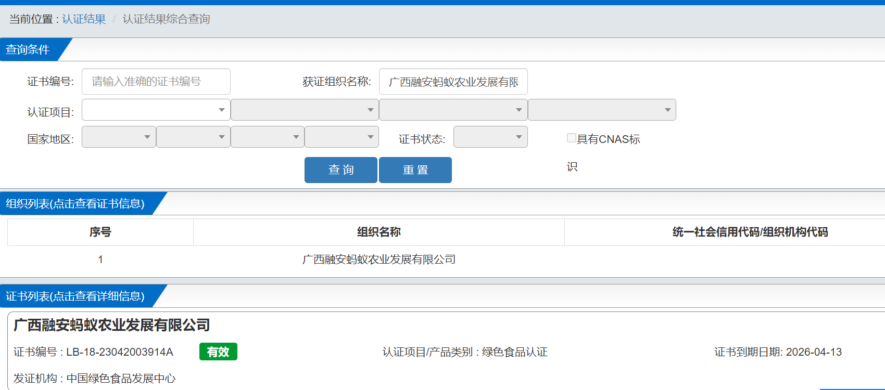Click 认证项目/产品类别 绿色食品认证 text

(x=465, y=352)
